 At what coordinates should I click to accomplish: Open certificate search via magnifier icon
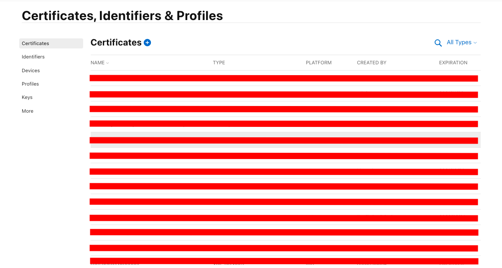[438, 43]
